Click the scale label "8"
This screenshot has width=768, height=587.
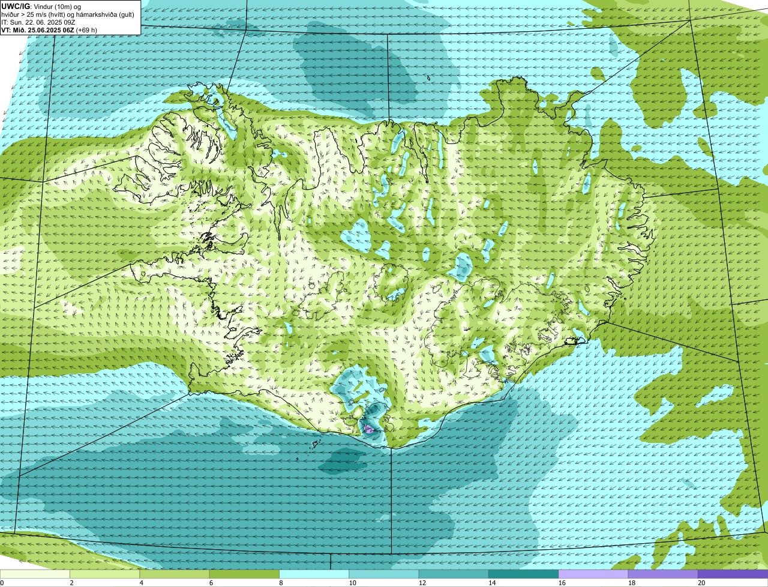(x=280, y=583)
